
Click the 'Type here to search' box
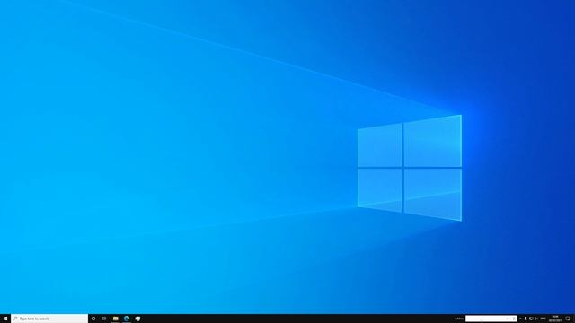[x=49, y=319]
